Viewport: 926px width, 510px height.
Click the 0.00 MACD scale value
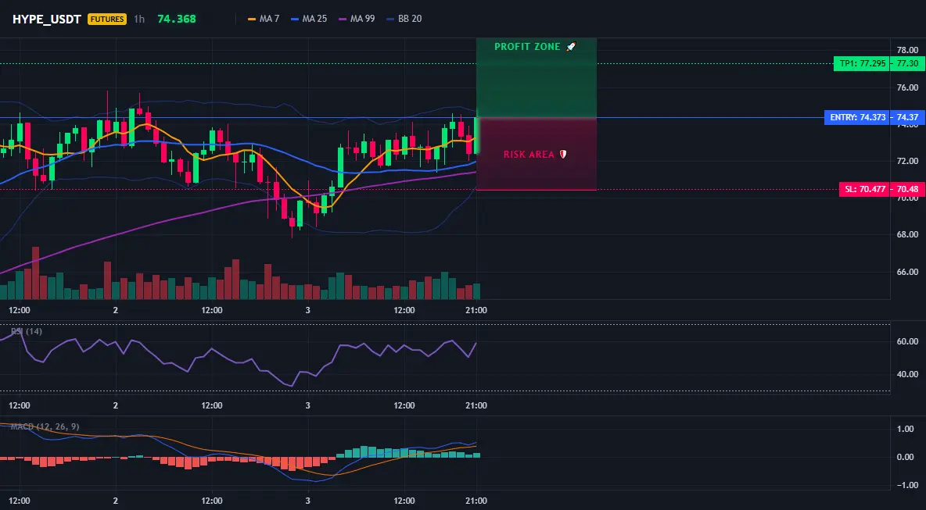(906, 457)
